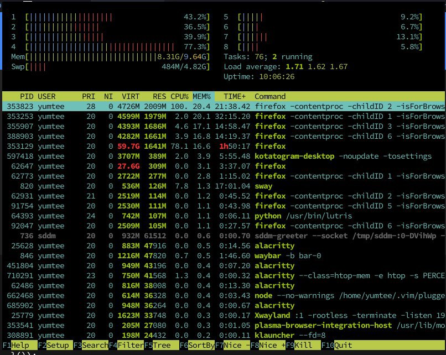The width and height of the screenshot is (446, 355).
Task: Click CPU 6 percentage 6.7%
Action: 410,27
